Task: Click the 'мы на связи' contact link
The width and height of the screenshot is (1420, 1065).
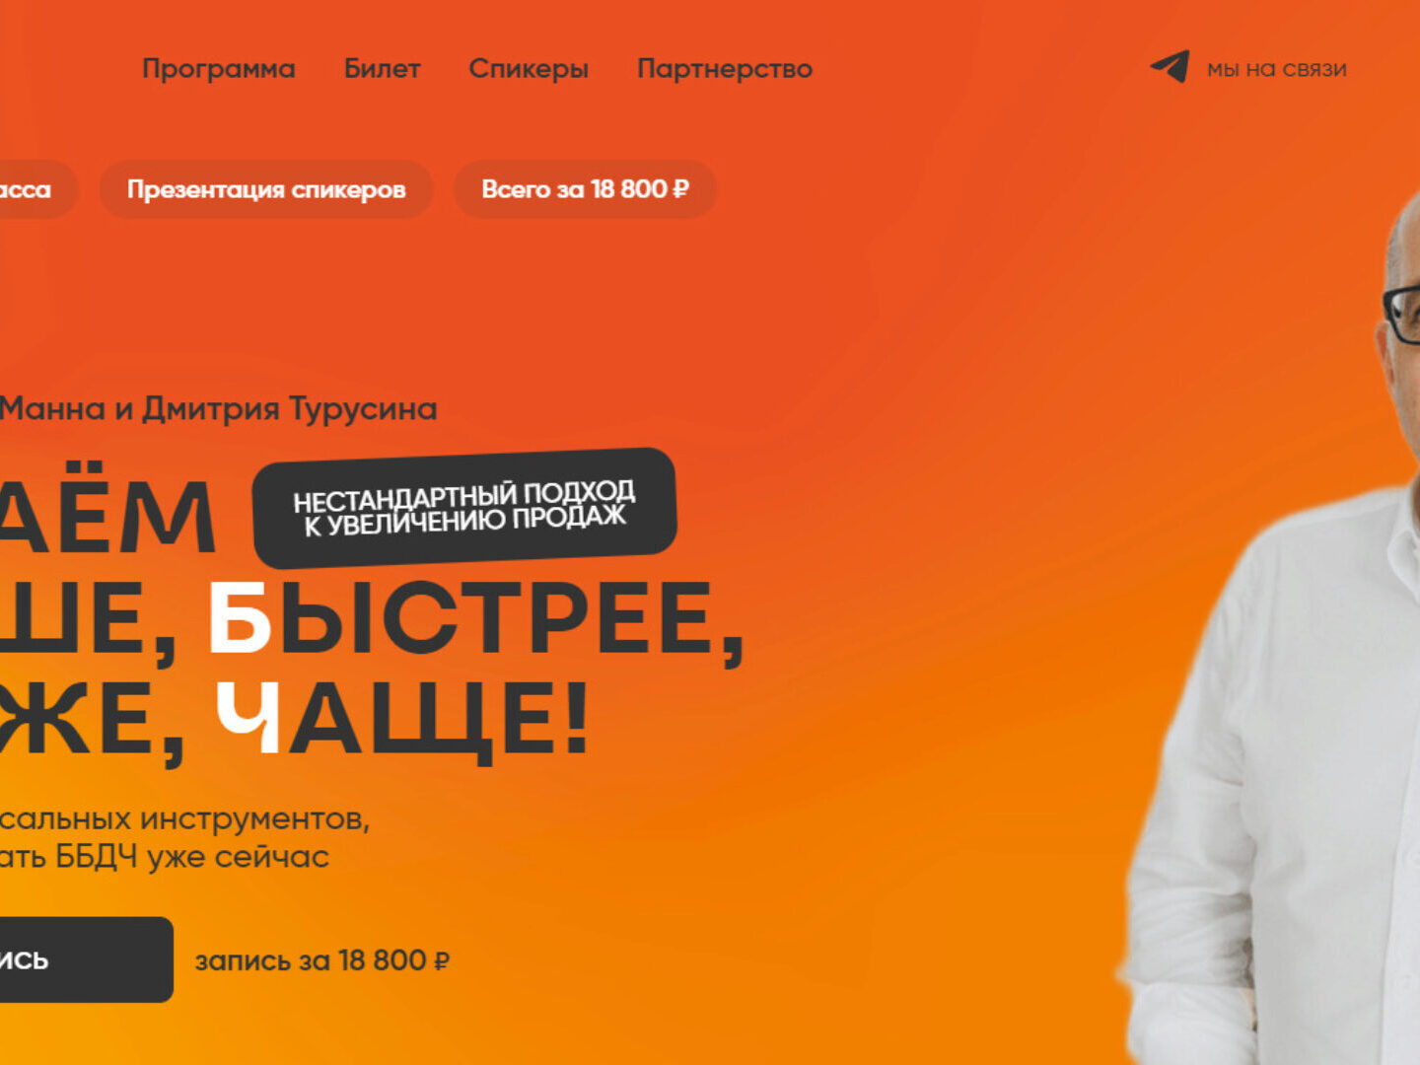Action: [x=1276, y=69]
